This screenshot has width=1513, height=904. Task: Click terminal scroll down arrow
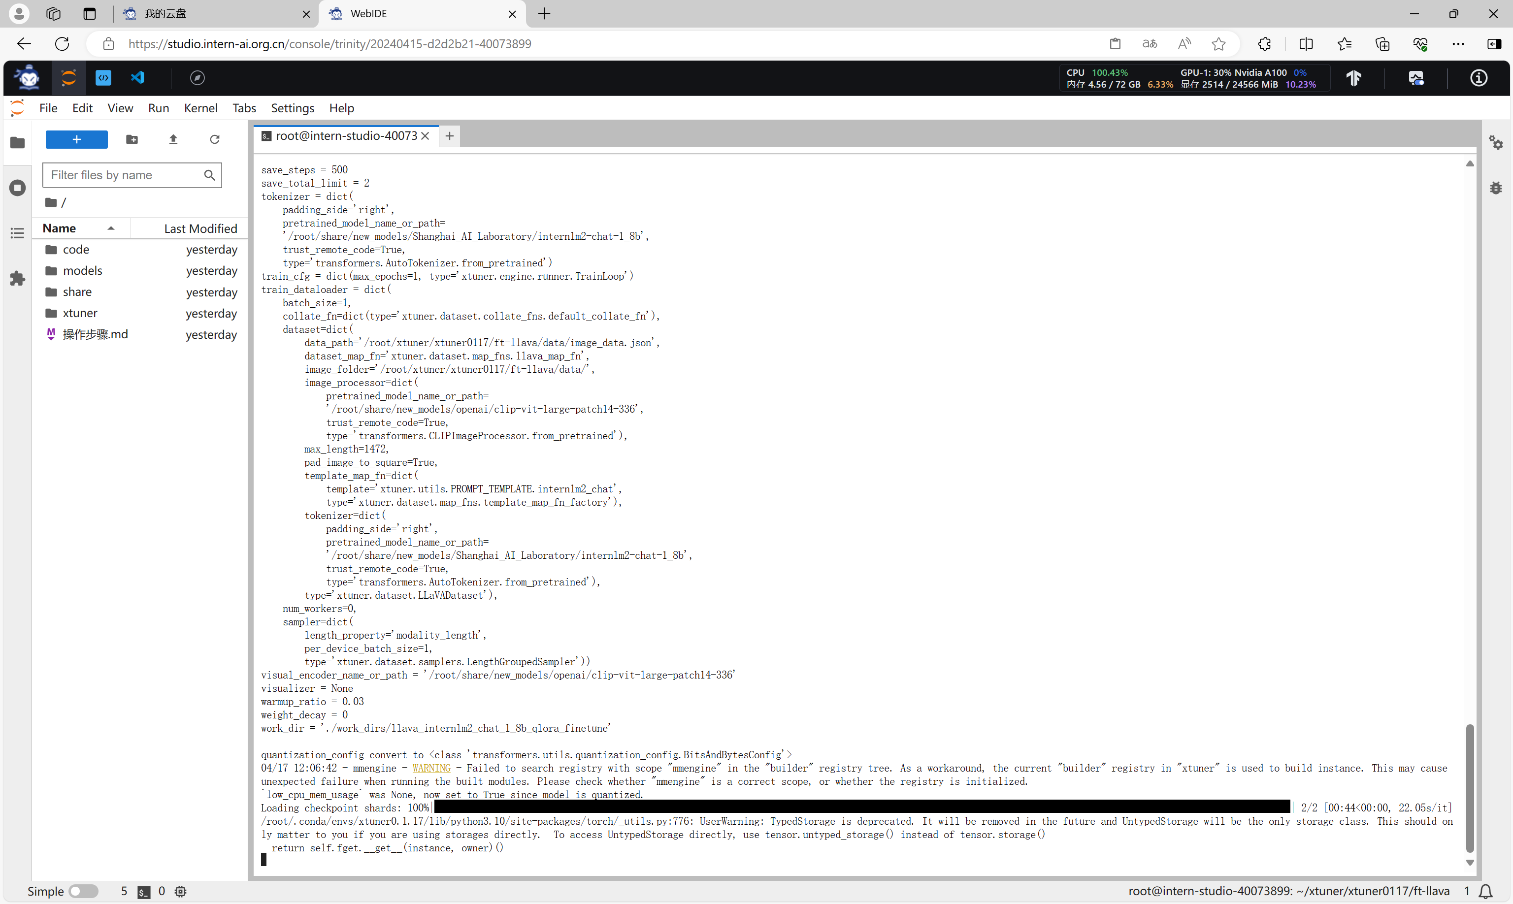coord(1469,863)
